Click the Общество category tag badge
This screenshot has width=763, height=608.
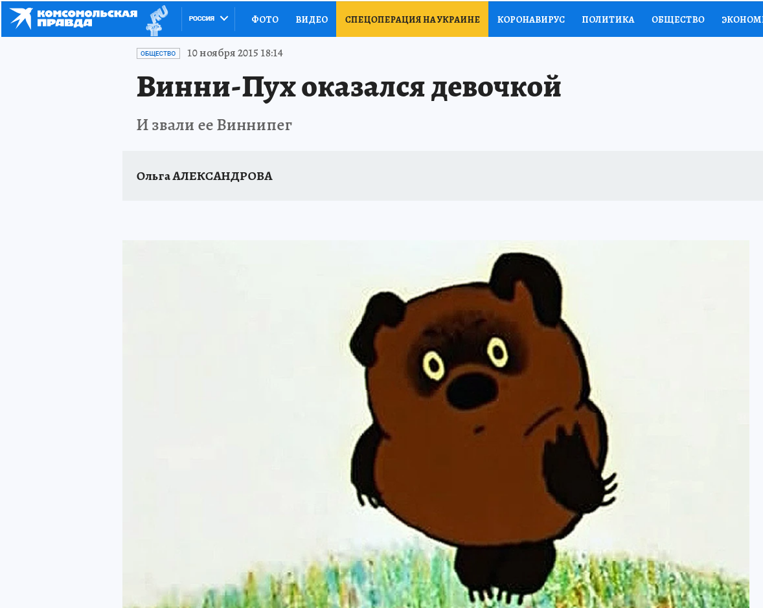158,54
